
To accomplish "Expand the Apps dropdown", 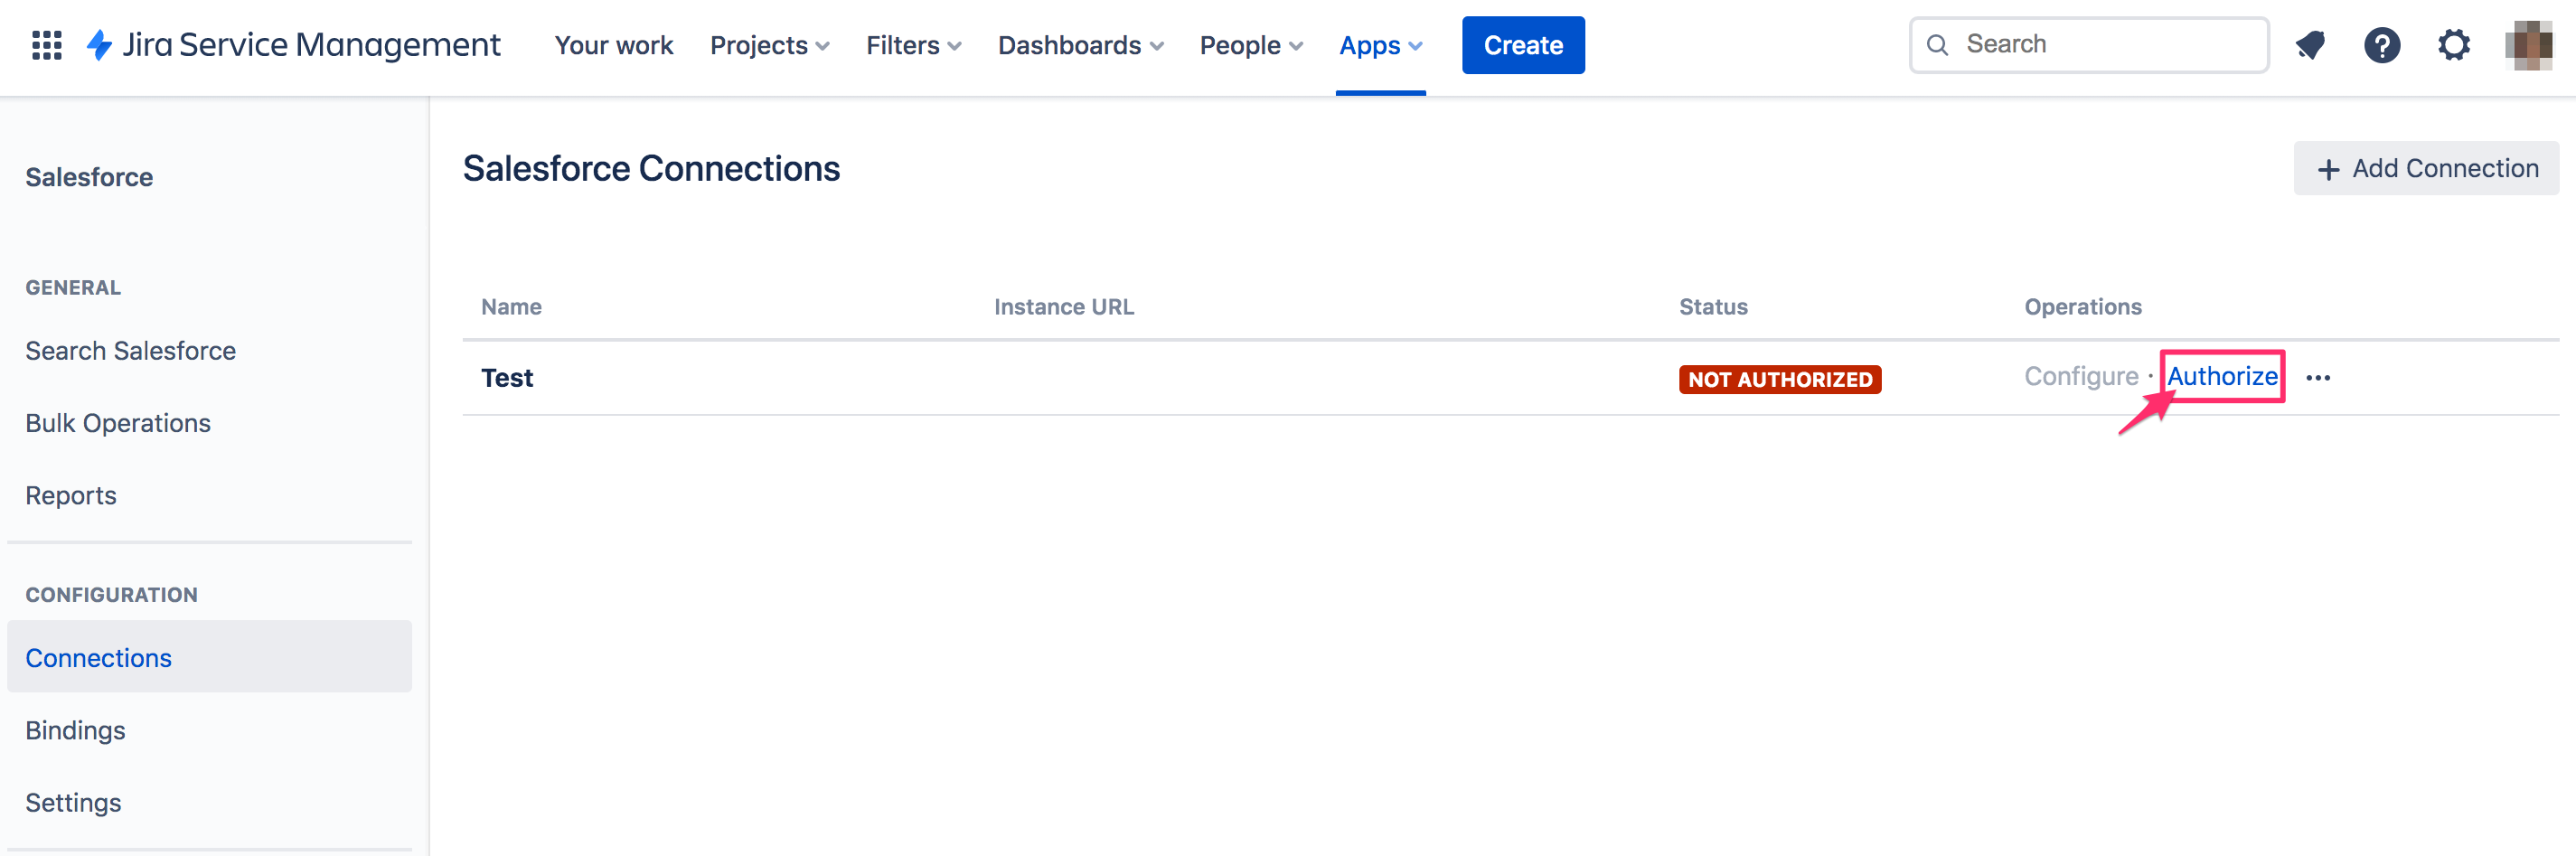I will 1380,45.
